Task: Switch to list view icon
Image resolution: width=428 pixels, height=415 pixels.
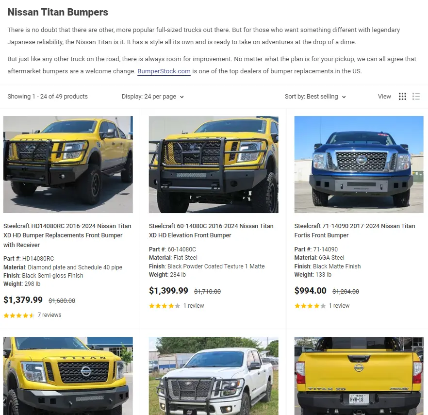Action: pos(416,97)
